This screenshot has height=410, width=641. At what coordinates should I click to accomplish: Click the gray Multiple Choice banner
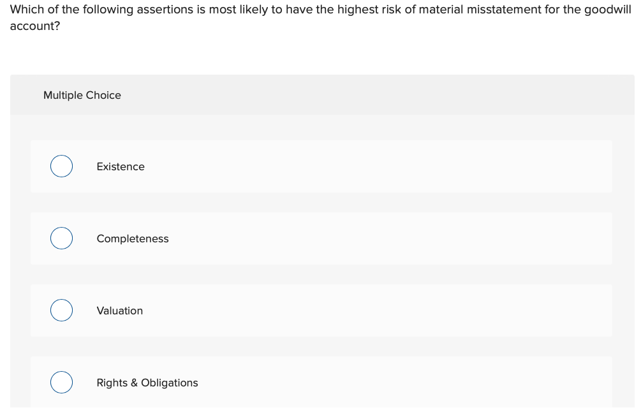pos(320,94)
